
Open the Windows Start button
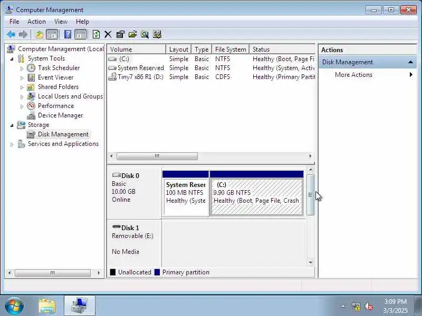(14, 306)
